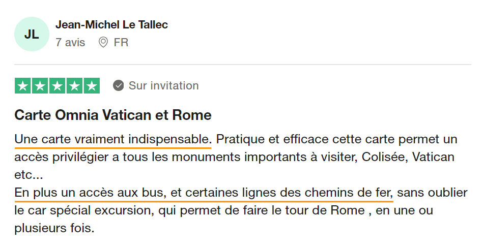Click the first green rating star
Viewport: 483px width, 248px height.
(23, 86)
